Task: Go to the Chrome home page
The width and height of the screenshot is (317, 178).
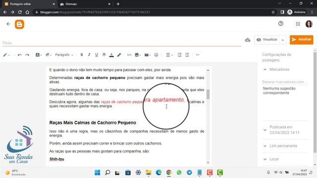Action: 27,12
